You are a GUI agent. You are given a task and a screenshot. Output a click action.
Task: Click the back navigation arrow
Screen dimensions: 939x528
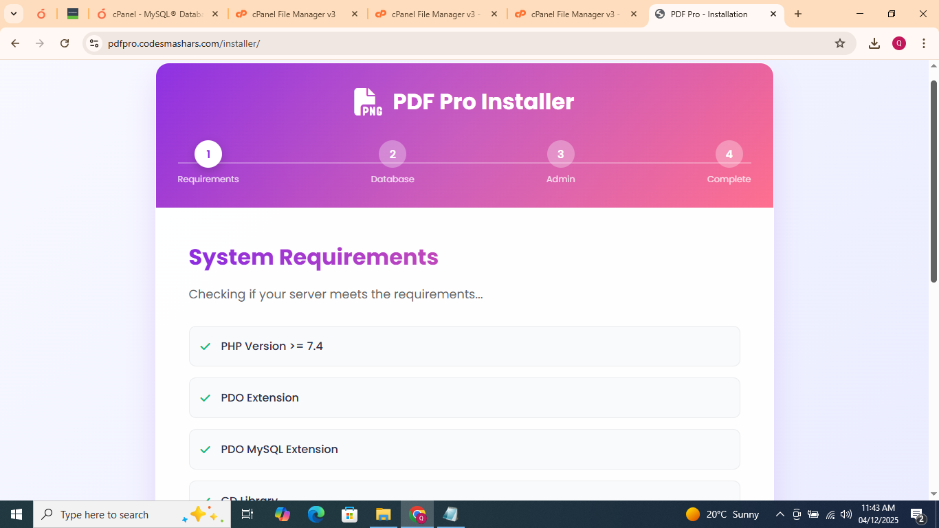coord(15,43)
